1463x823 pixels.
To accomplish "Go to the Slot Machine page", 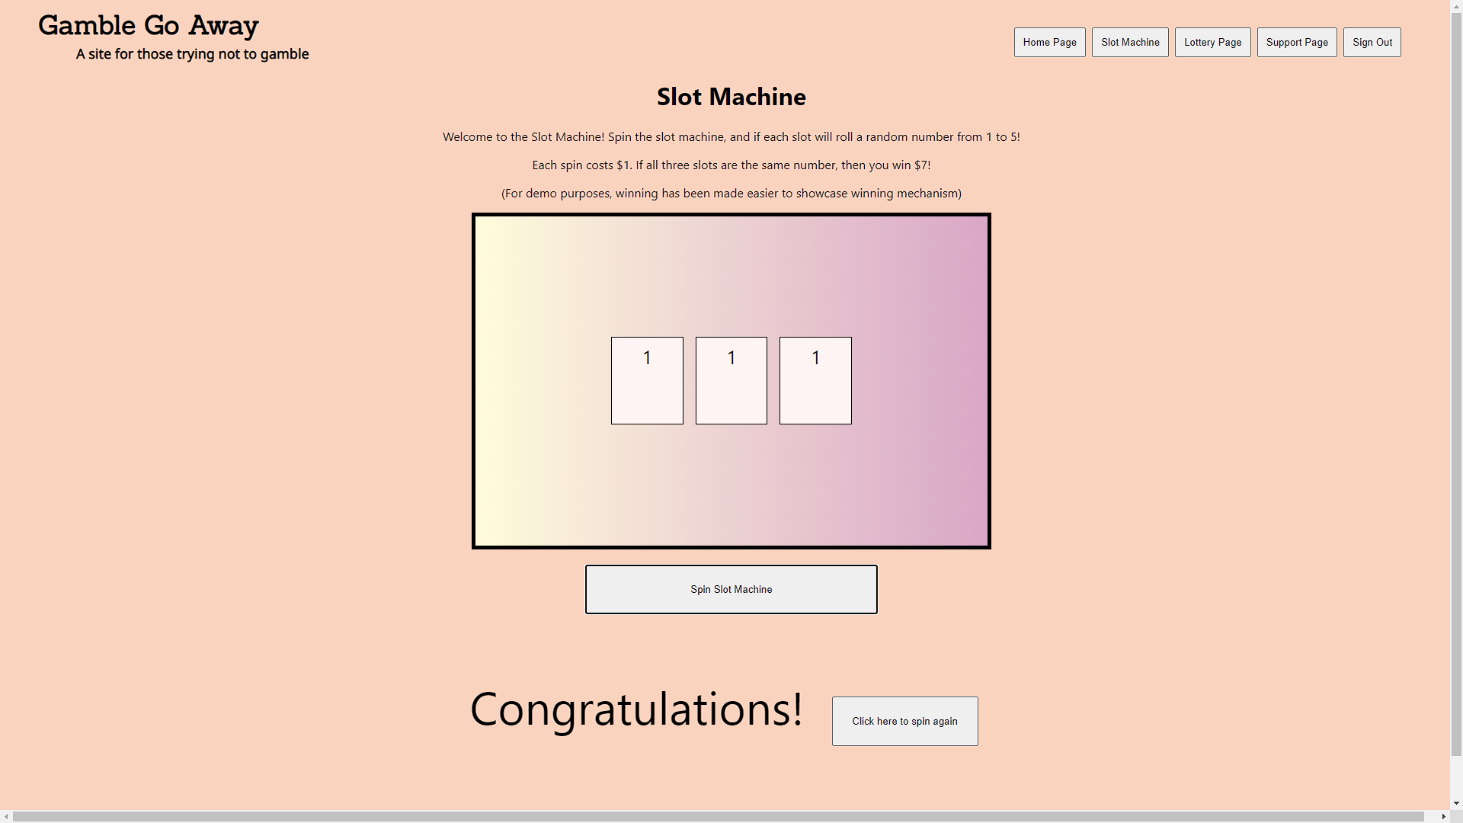I will [1130, 43].
